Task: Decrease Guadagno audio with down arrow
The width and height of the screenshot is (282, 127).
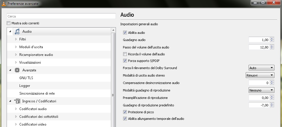Action: (272, 41)
